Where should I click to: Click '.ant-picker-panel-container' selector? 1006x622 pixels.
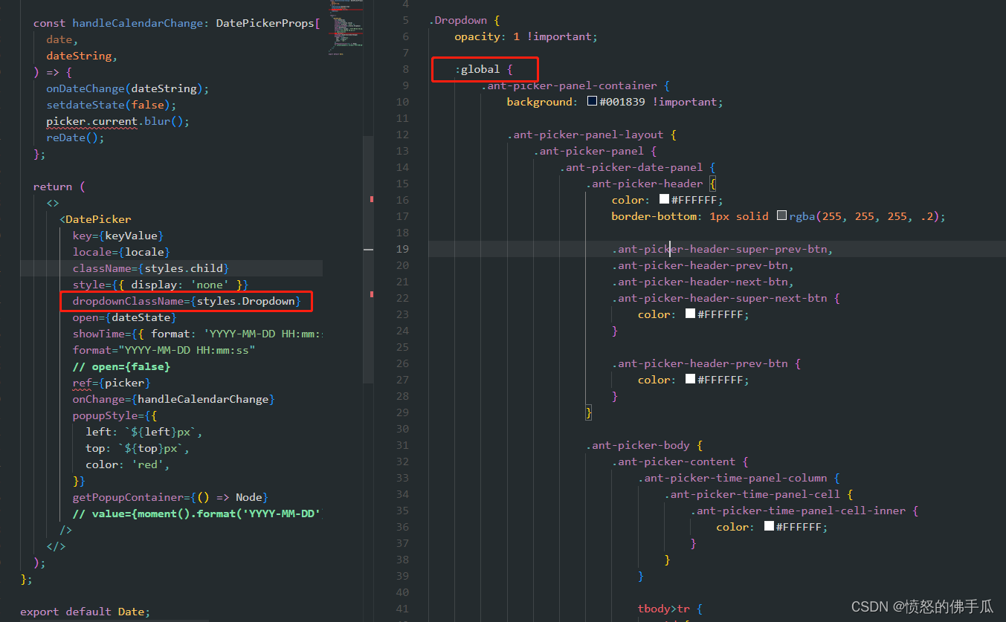(568, 85)
